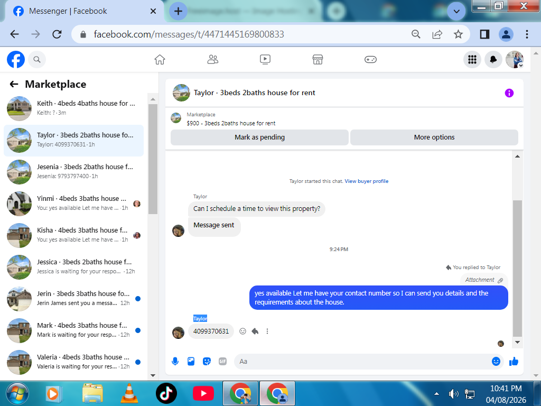Viewport: 541px width, 406px height.
Task: Click the share page icon in address bar
Action: [x=437, y=34]
